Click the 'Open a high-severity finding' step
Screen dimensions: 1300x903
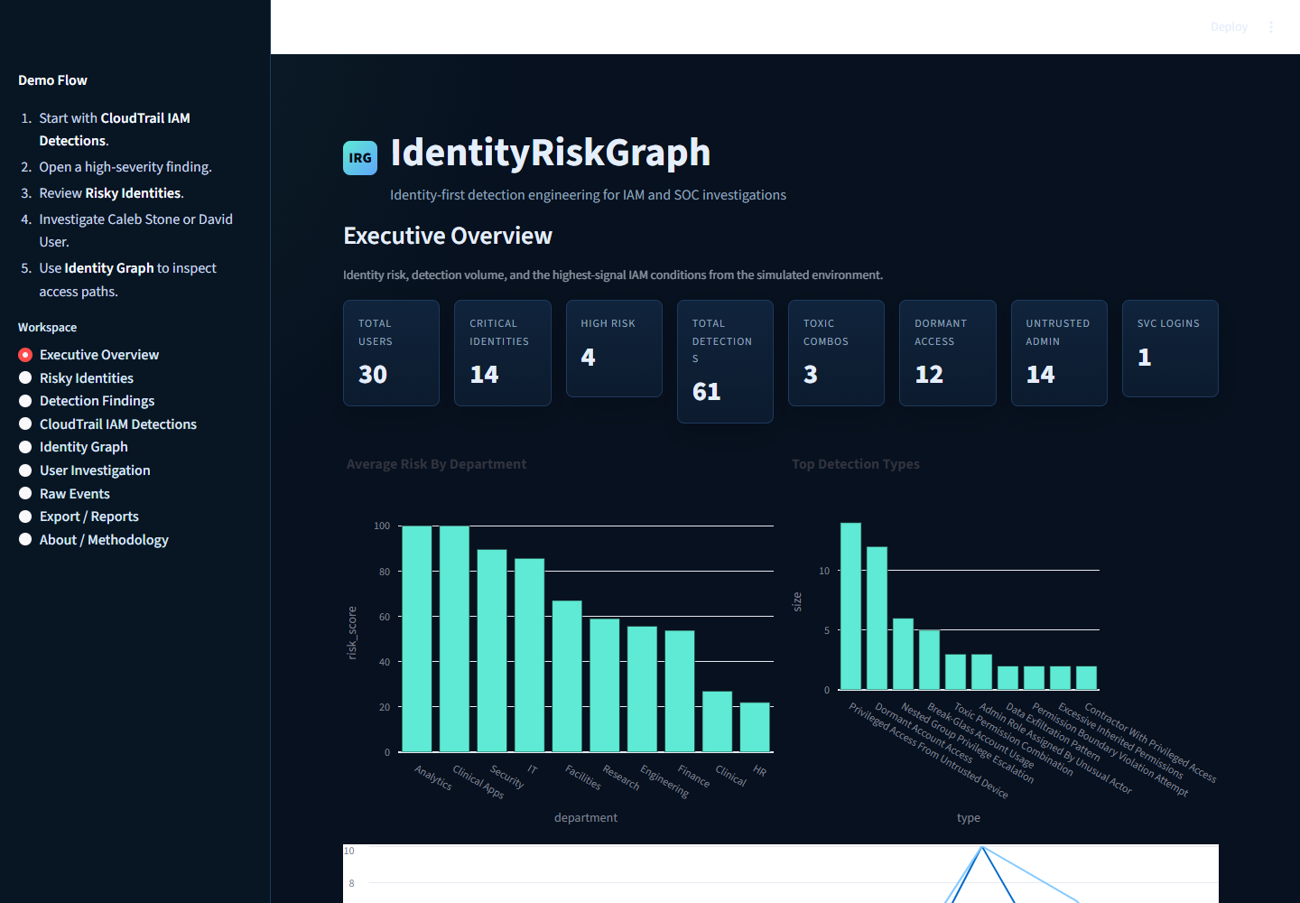[125, 167]
